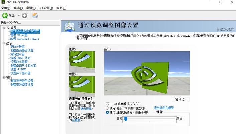The image size is (236, 134).
Task: Open the 桌面(K) menu
Action: click(31, 8)
